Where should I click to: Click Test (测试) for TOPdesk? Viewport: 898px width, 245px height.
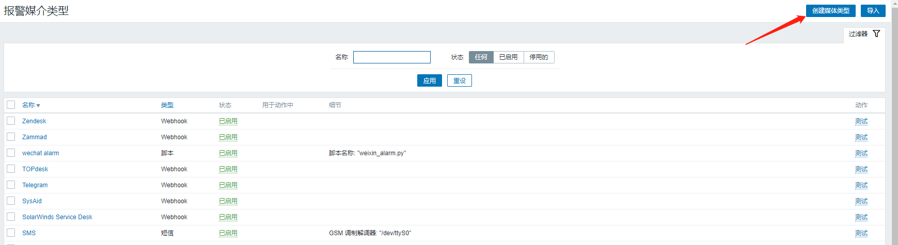click(861, 169)
